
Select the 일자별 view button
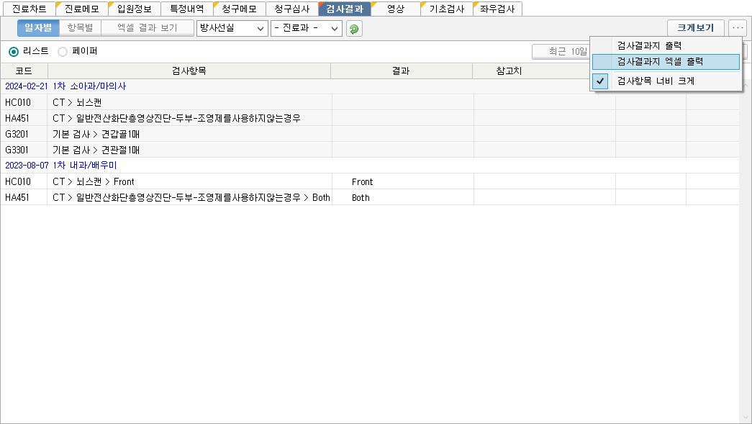[x=38, y=28]
